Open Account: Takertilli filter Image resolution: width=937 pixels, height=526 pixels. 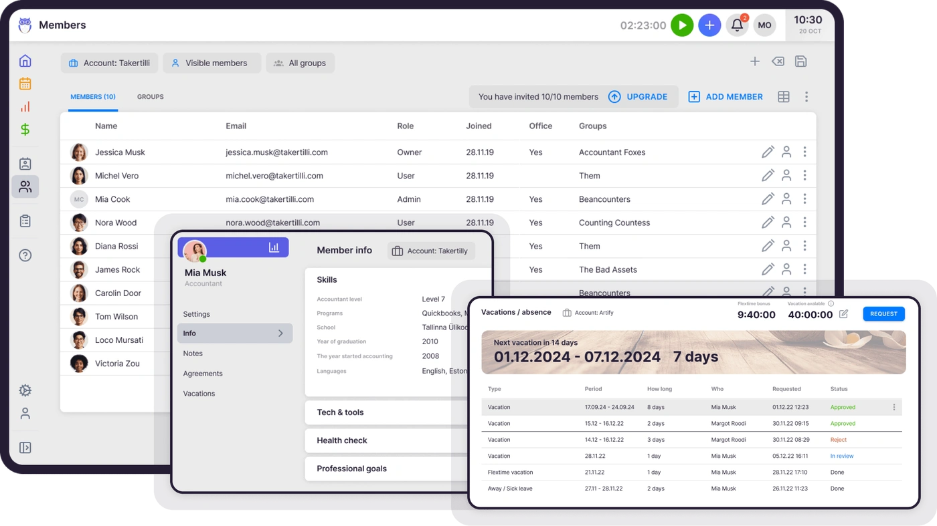[110, 63]
